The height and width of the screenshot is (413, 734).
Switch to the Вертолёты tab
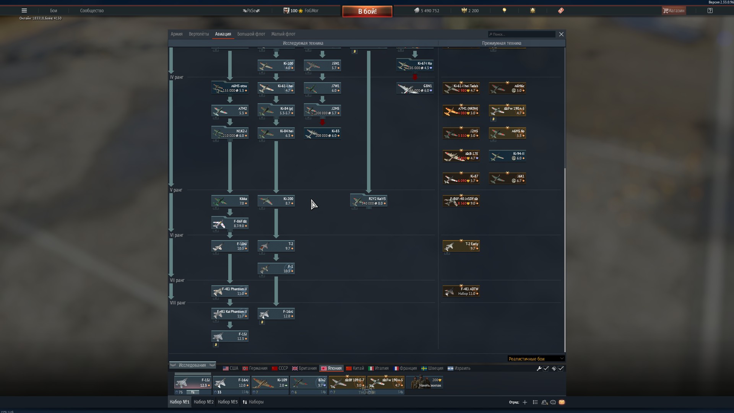click(198, 34)
